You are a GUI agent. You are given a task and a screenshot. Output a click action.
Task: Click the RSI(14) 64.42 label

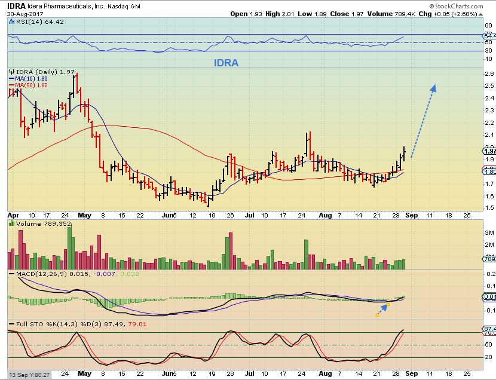click(x=40, y=22)
